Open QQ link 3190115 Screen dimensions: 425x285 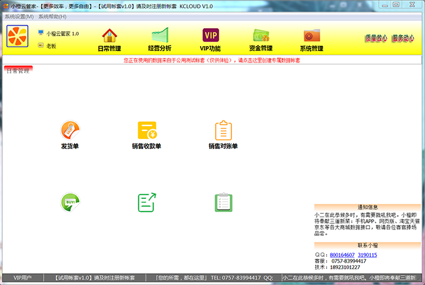coord(367,255)
